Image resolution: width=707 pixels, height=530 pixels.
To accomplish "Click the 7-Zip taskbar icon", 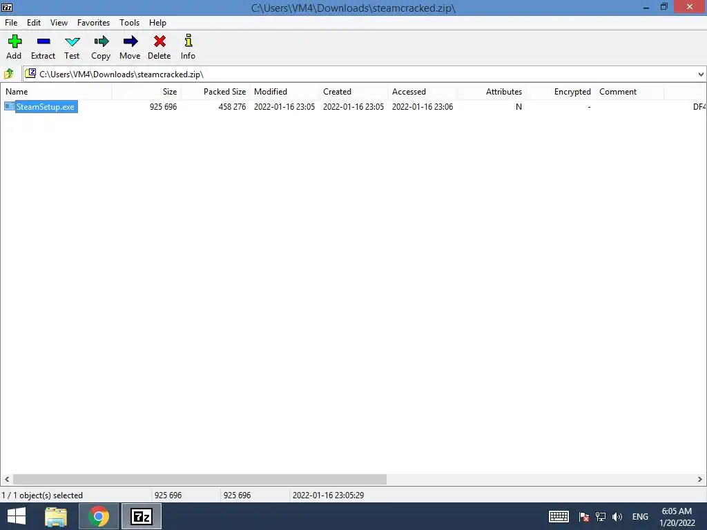I will pyautogui.click(x=142, y=516).
